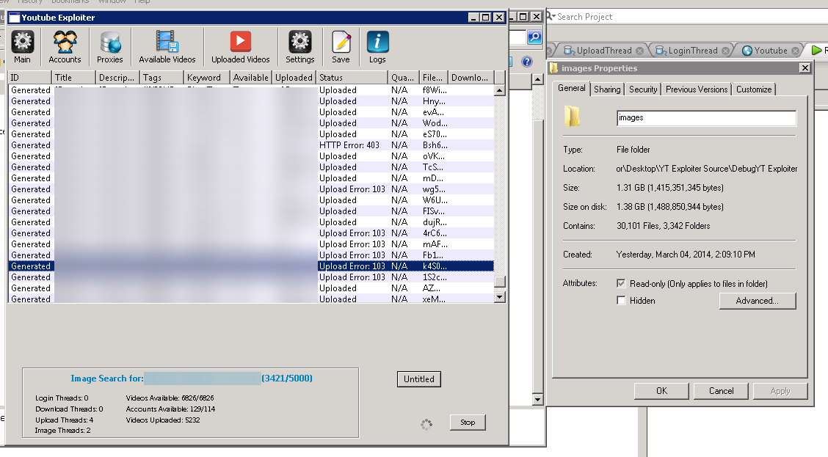Click Cancel in images Properties
The height and width of the screenshot is (457, 828).
(x=722, y=391)
